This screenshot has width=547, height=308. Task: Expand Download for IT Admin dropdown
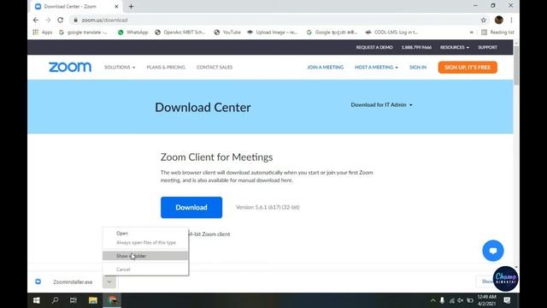click(x=381, y=104)
